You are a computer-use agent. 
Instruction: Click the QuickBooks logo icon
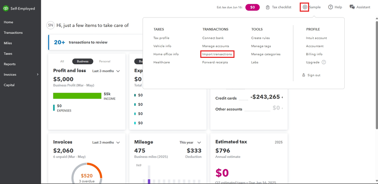(x=6, y=8)
